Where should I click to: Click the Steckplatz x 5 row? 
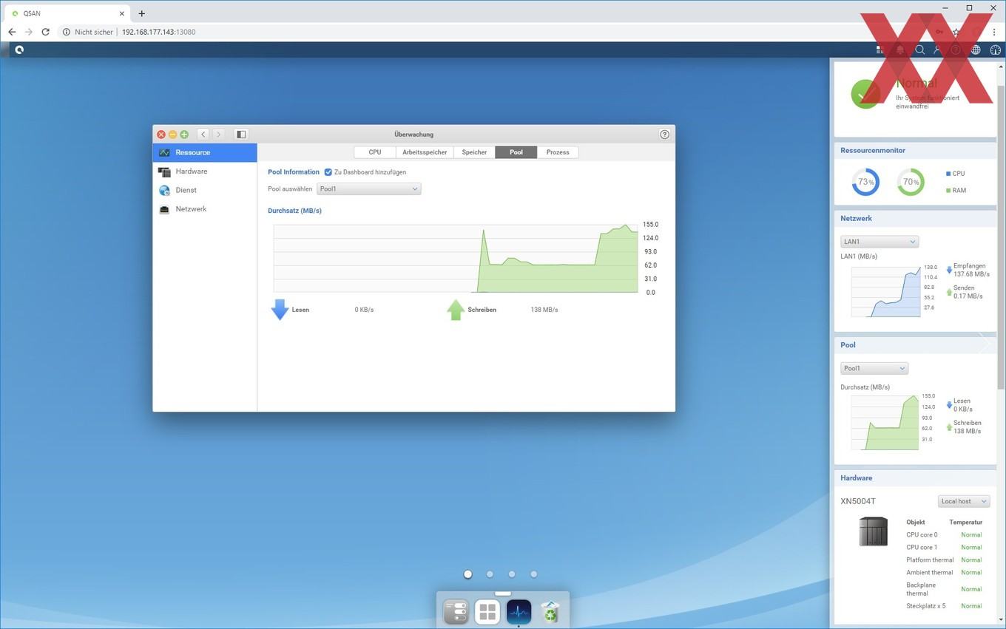pyautogui.click(x=945, y=606)
